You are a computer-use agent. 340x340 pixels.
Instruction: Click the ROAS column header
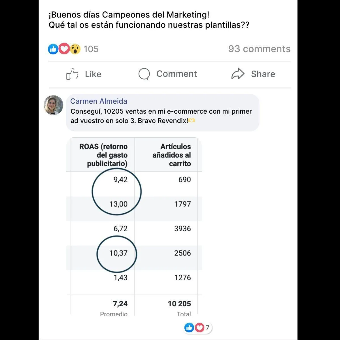pyautogui.click(x=103, y=155)
